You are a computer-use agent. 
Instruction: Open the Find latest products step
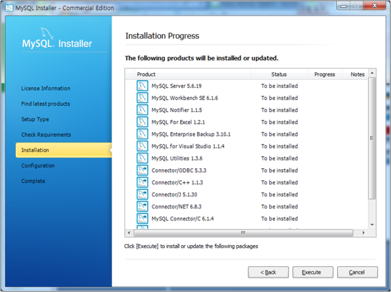point(45,104)
